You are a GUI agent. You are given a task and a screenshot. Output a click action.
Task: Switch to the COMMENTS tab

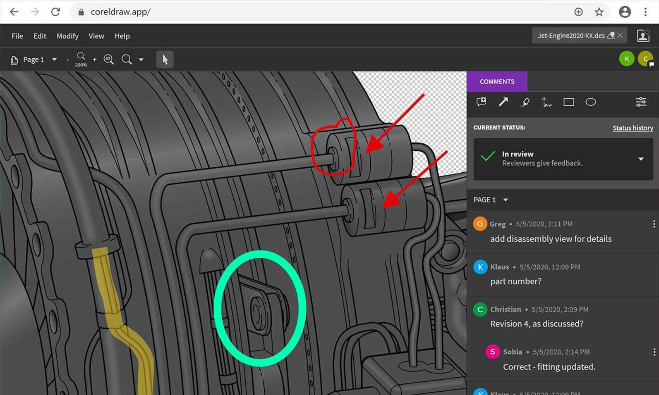497,81
